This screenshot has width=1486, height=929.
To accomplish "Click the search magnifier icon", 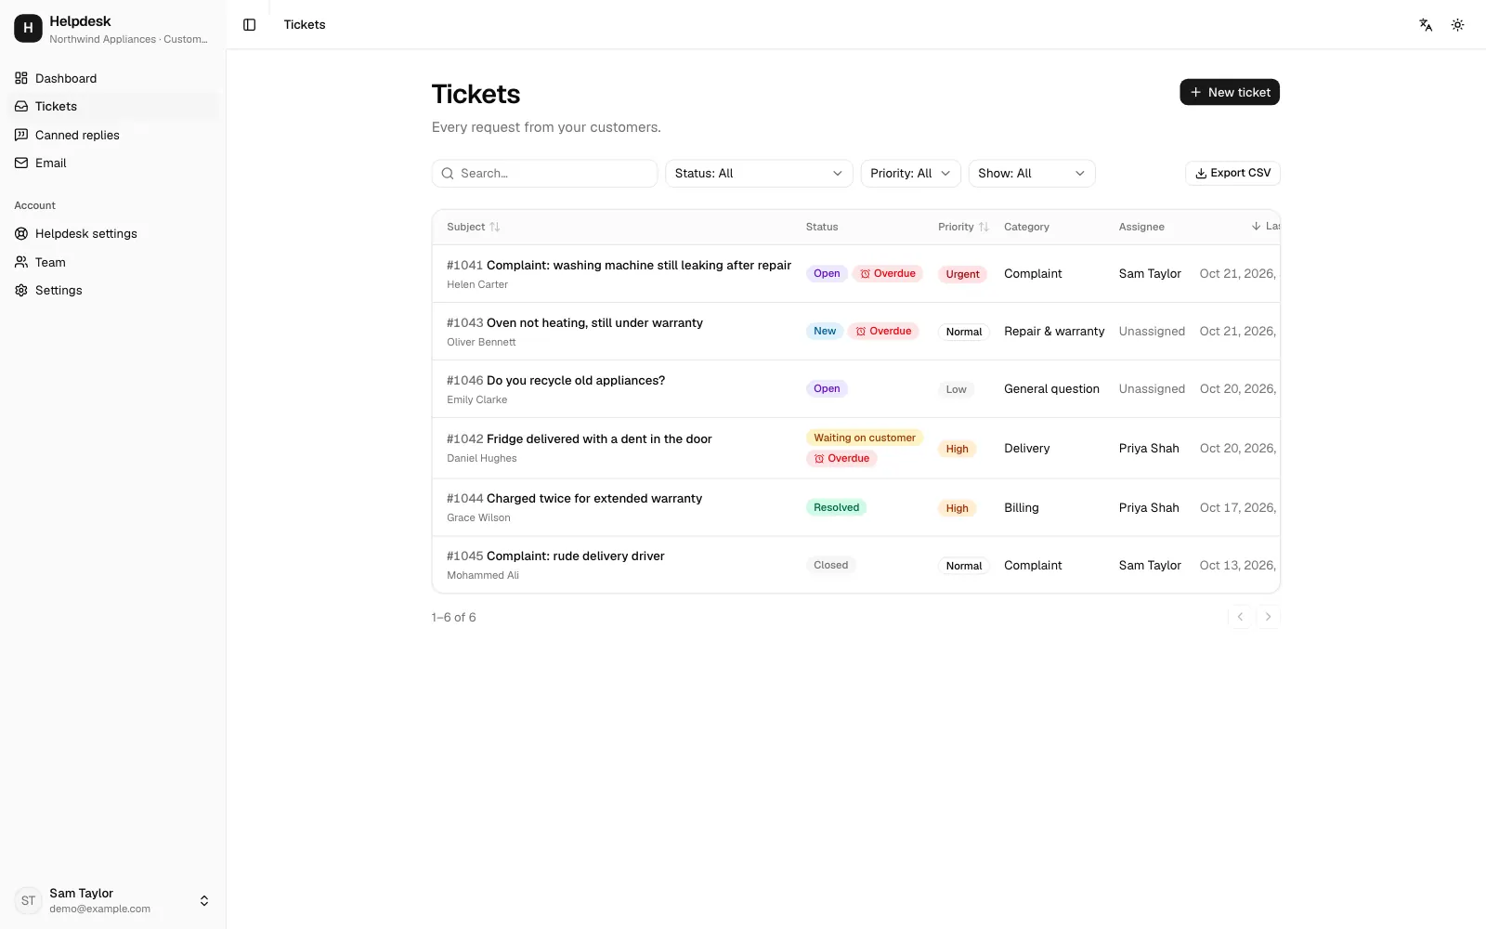I will pos(448,174).
